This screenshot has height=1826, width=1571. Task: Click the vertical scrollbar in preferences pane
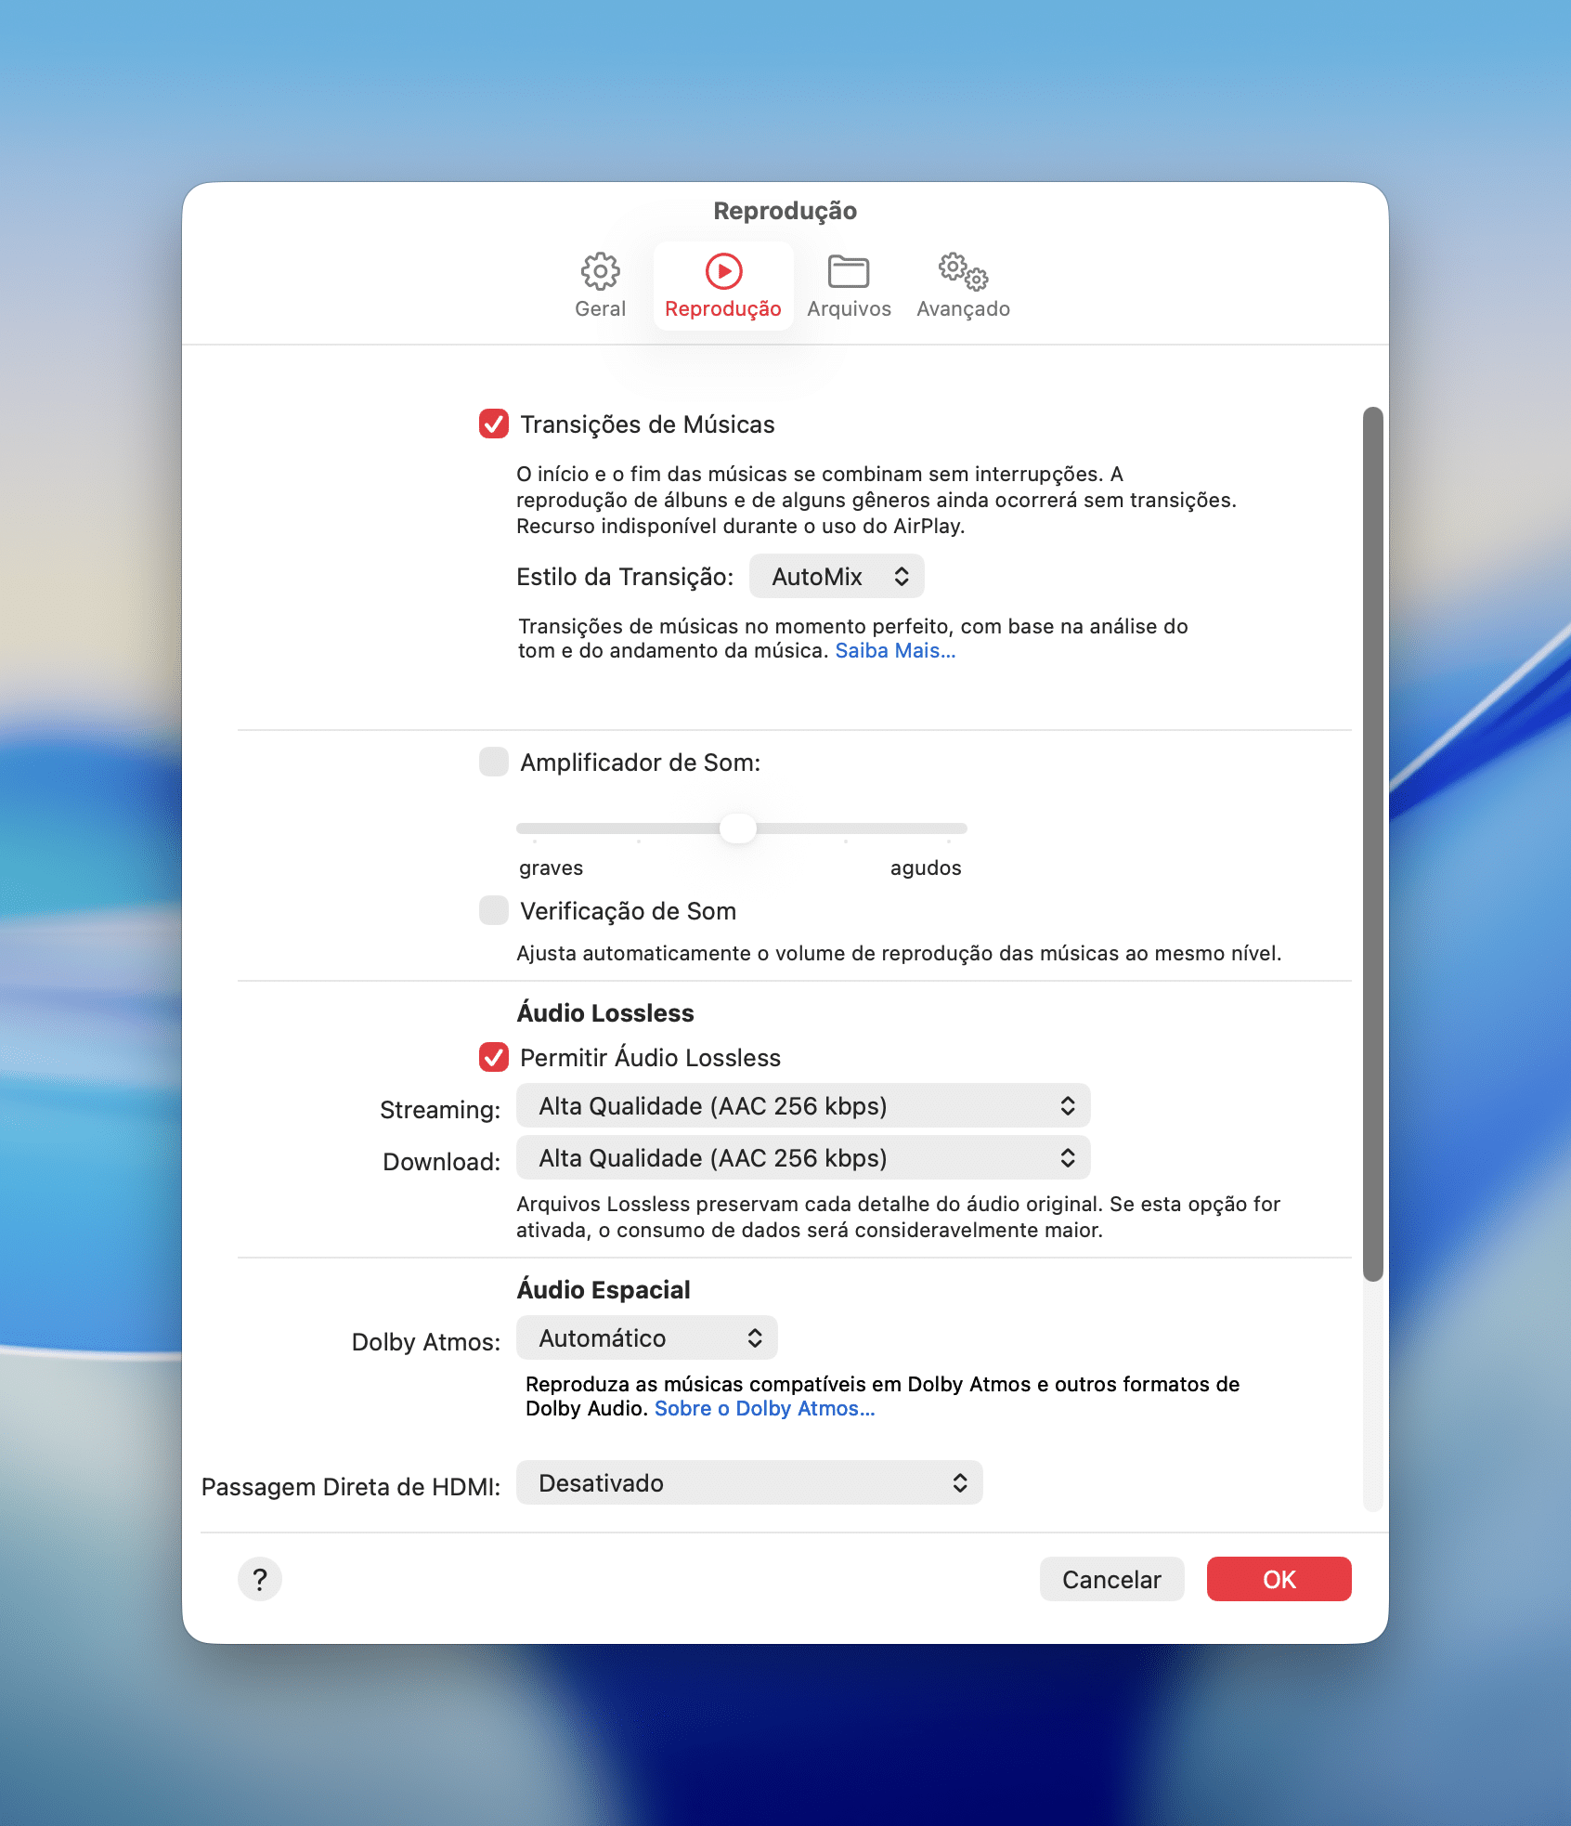pos(1372,843)
